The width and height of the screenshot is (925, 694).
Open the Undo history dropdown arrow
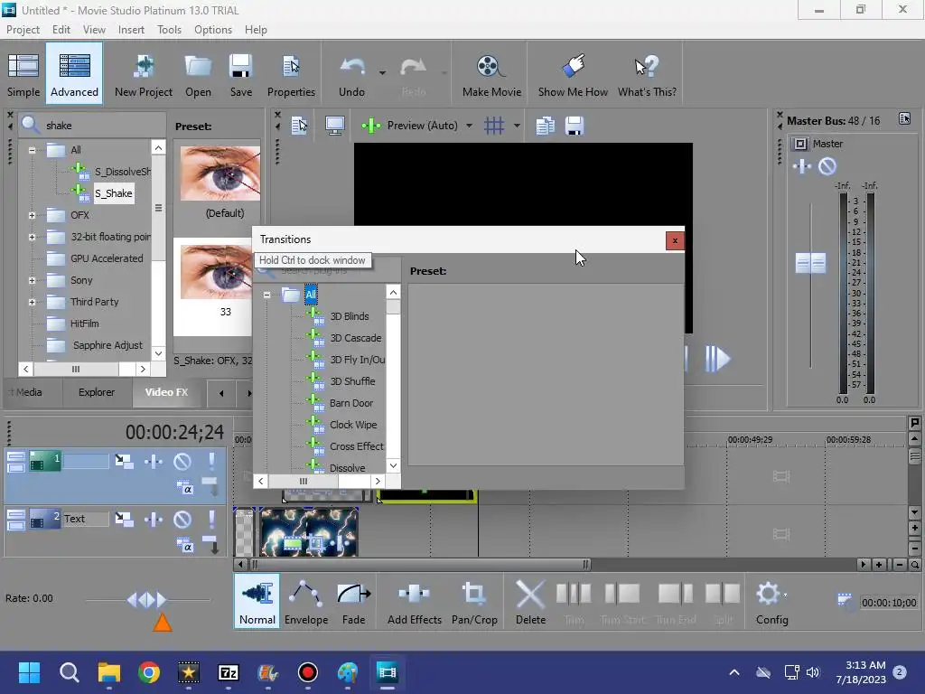tap(382, 73)
